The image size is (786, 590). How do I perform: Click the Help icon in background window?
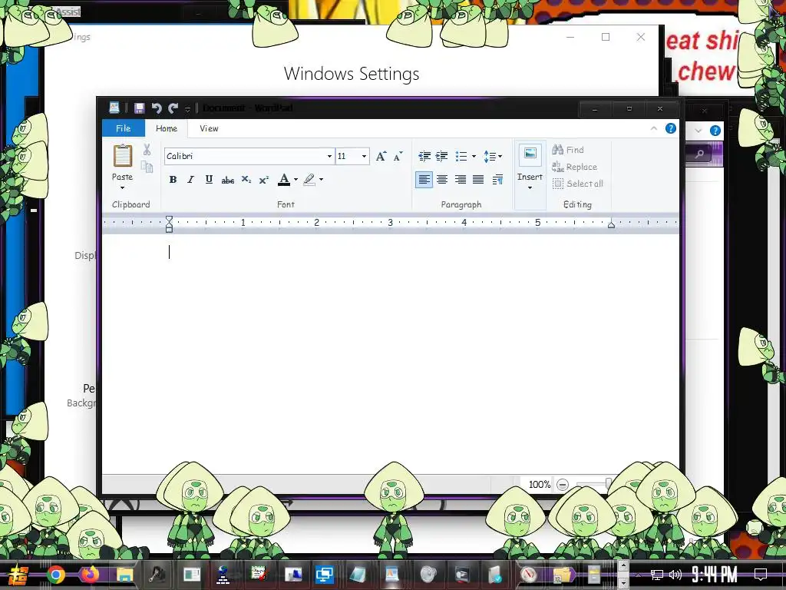[715, 131]
